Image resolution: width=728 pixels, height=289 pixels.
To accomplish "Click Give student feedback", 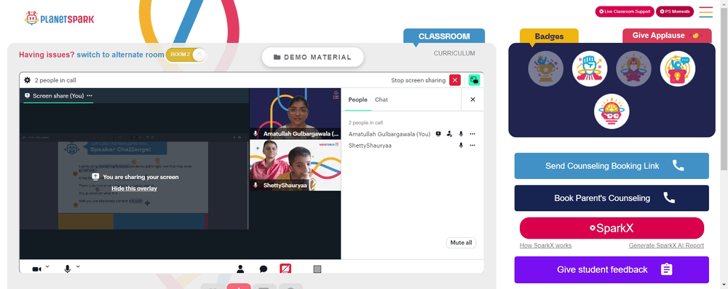I will 612,269.
